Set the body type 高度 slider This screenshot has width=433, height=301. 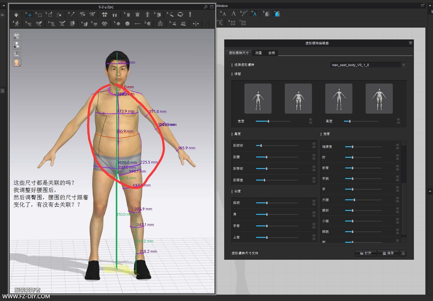[x=361, y=121]
